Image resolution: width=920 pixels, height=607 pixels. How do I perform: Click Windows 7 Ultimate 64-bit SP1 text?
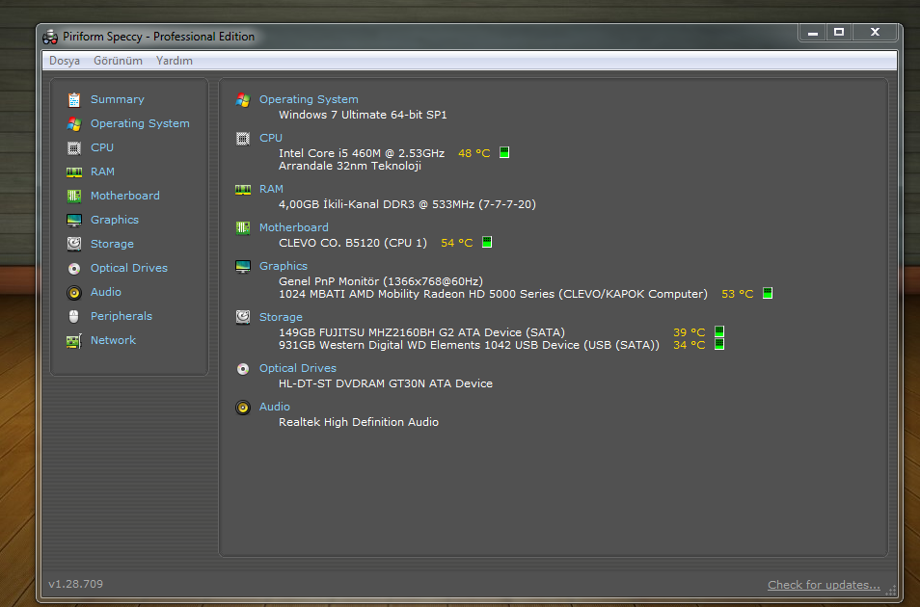363,115
